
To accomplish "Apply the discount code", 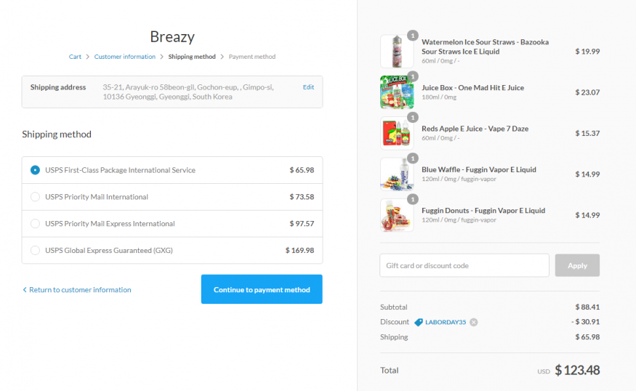I will pos(577,265).
